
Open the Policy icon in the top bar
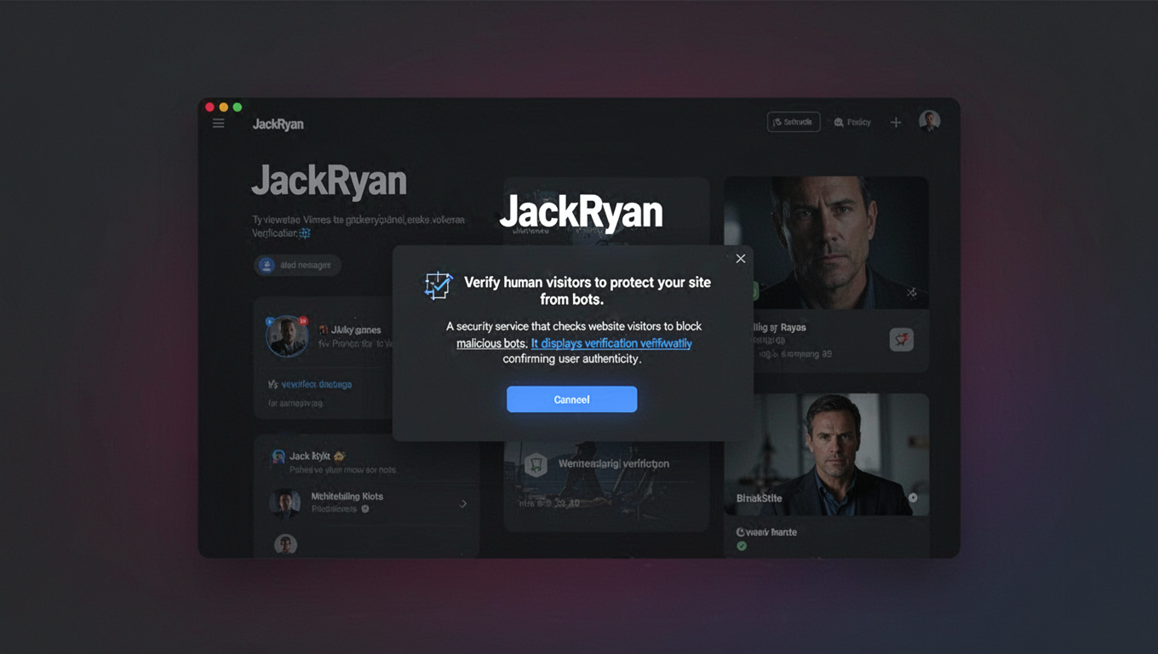[839, 122]
